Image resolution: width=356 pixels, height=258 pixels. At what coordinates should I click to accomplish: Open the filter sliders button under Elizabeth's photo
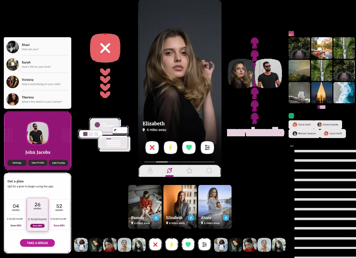[207, 148]
